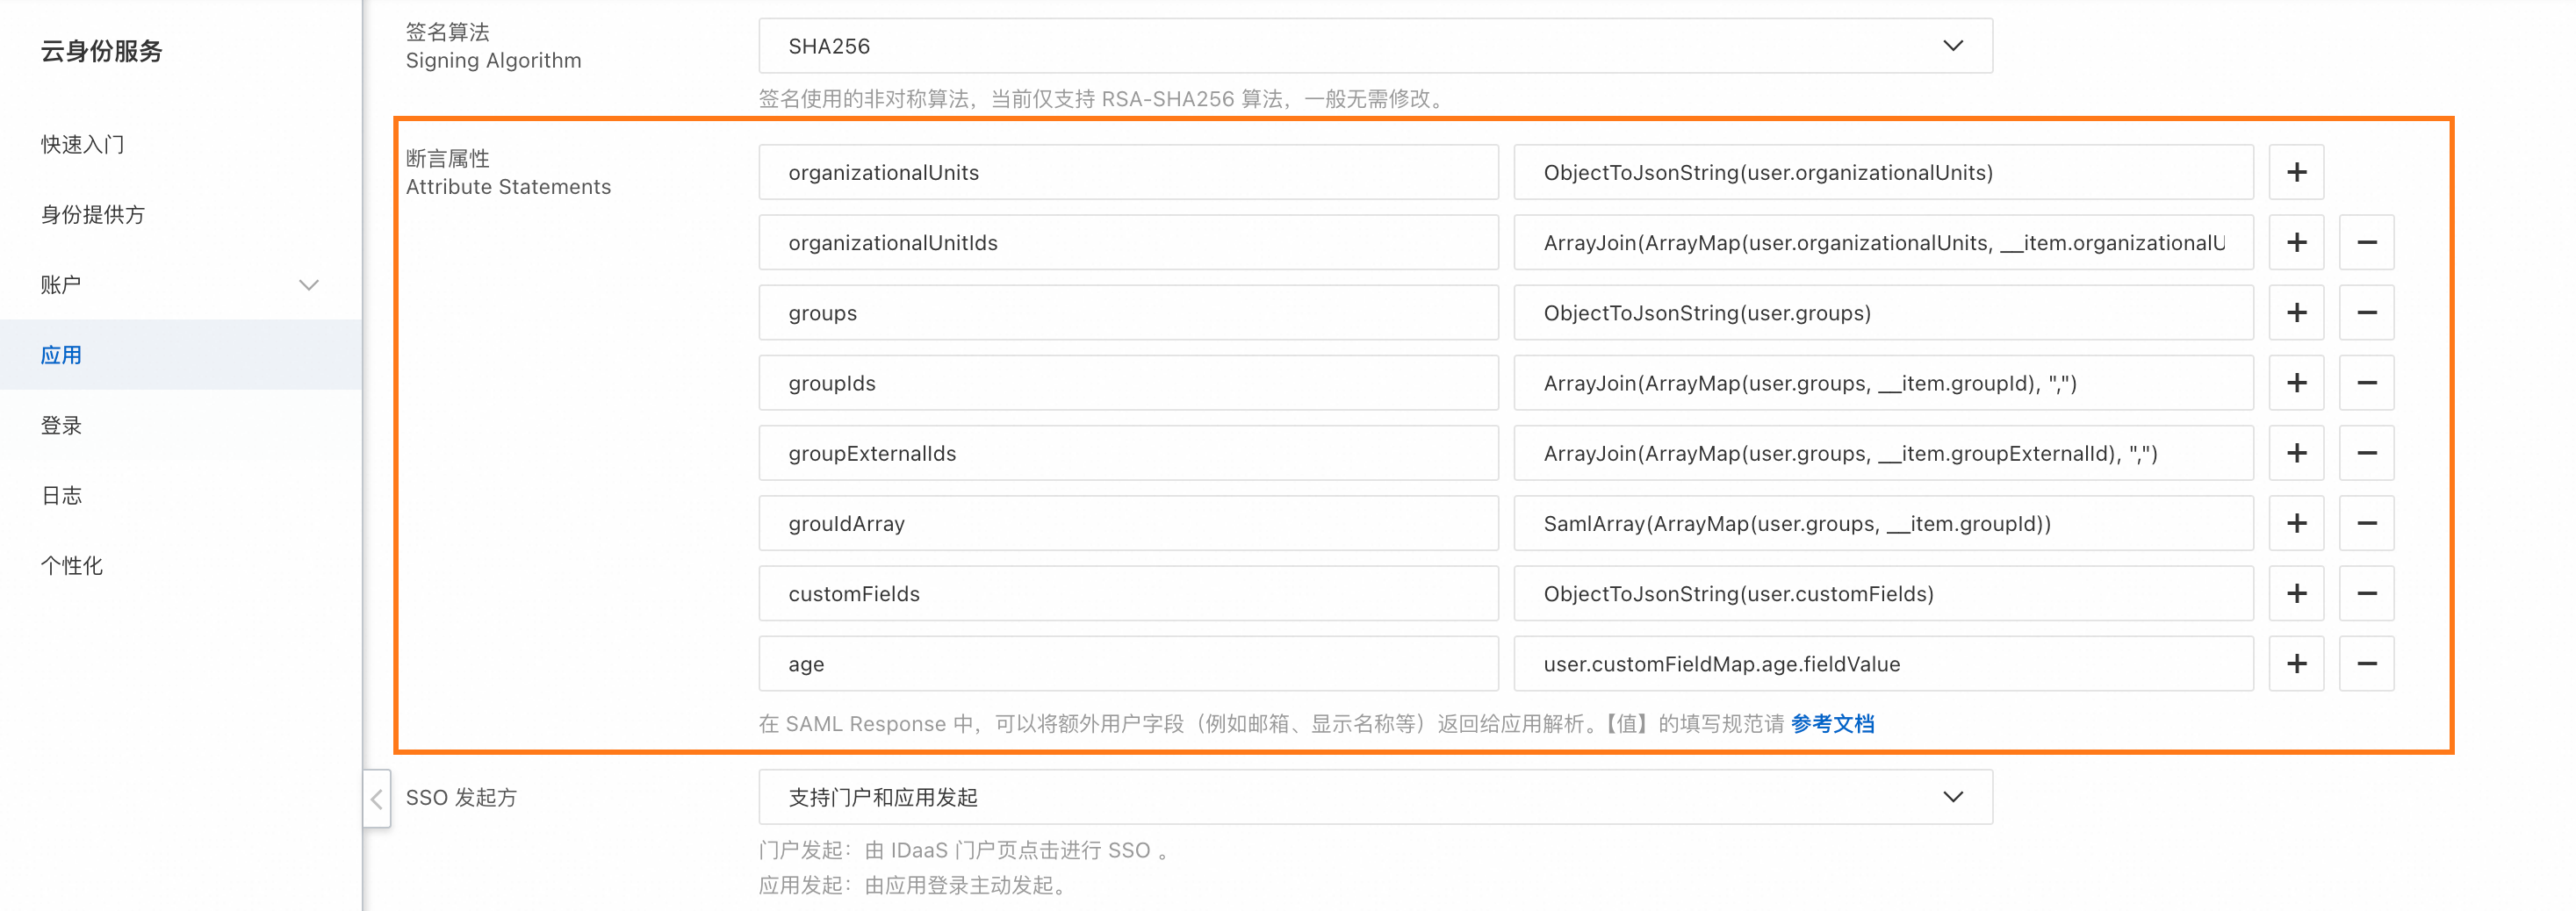Add attribute row after groupIds
Image resolution: width=2576 pixels, height=911 pixels.
[2296, 383]
